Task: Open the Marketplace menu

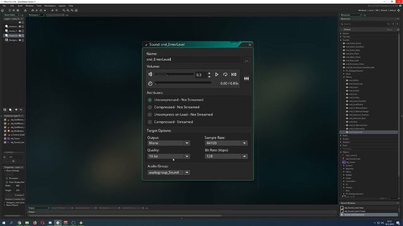Action: pyautogui.click(x=50, y=6)
